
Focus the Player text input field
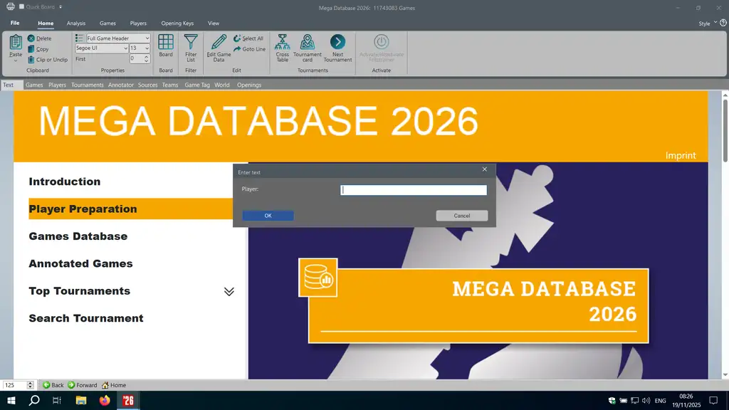pos(414,190)
